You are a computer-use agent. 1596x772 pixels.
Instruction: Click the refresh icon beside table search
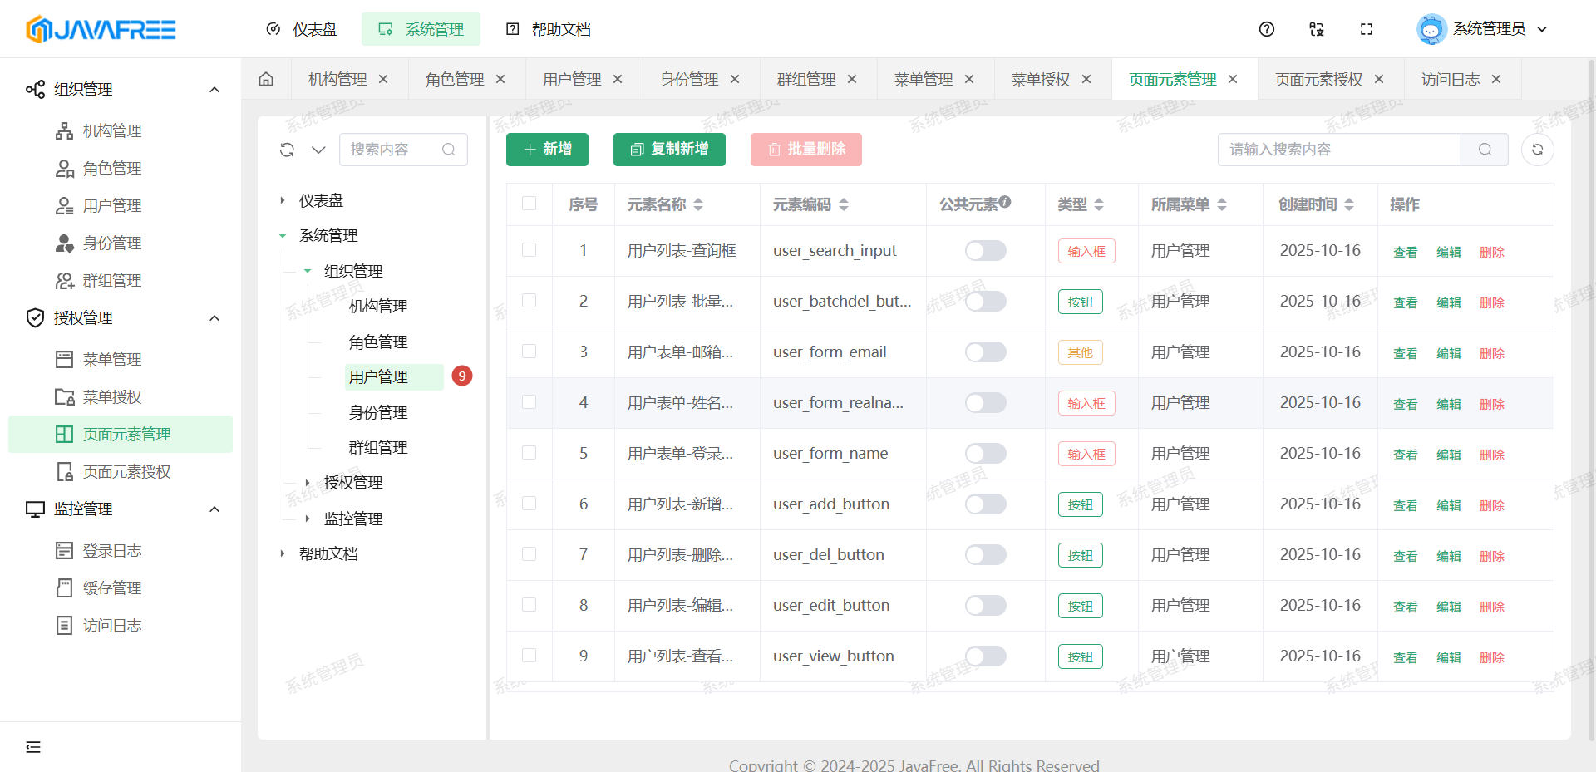pyautogui.click(x=1537, y=150)
